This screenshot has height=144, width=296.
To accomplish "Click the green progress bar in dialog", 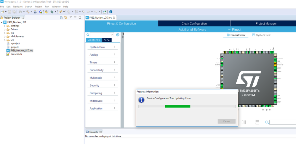I will click(x=178, y=106).
